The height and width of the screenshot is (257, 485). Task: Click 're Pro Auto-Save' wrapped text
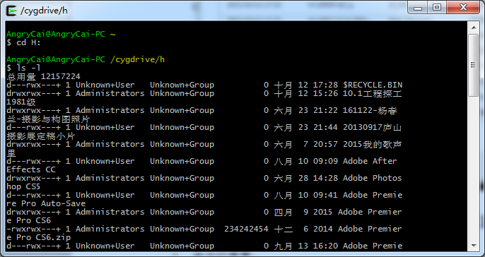[x=46, y=203]
